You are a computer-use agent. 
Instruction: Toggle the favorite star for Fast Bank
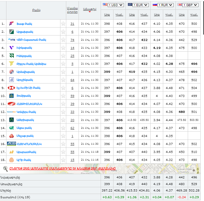63,24
